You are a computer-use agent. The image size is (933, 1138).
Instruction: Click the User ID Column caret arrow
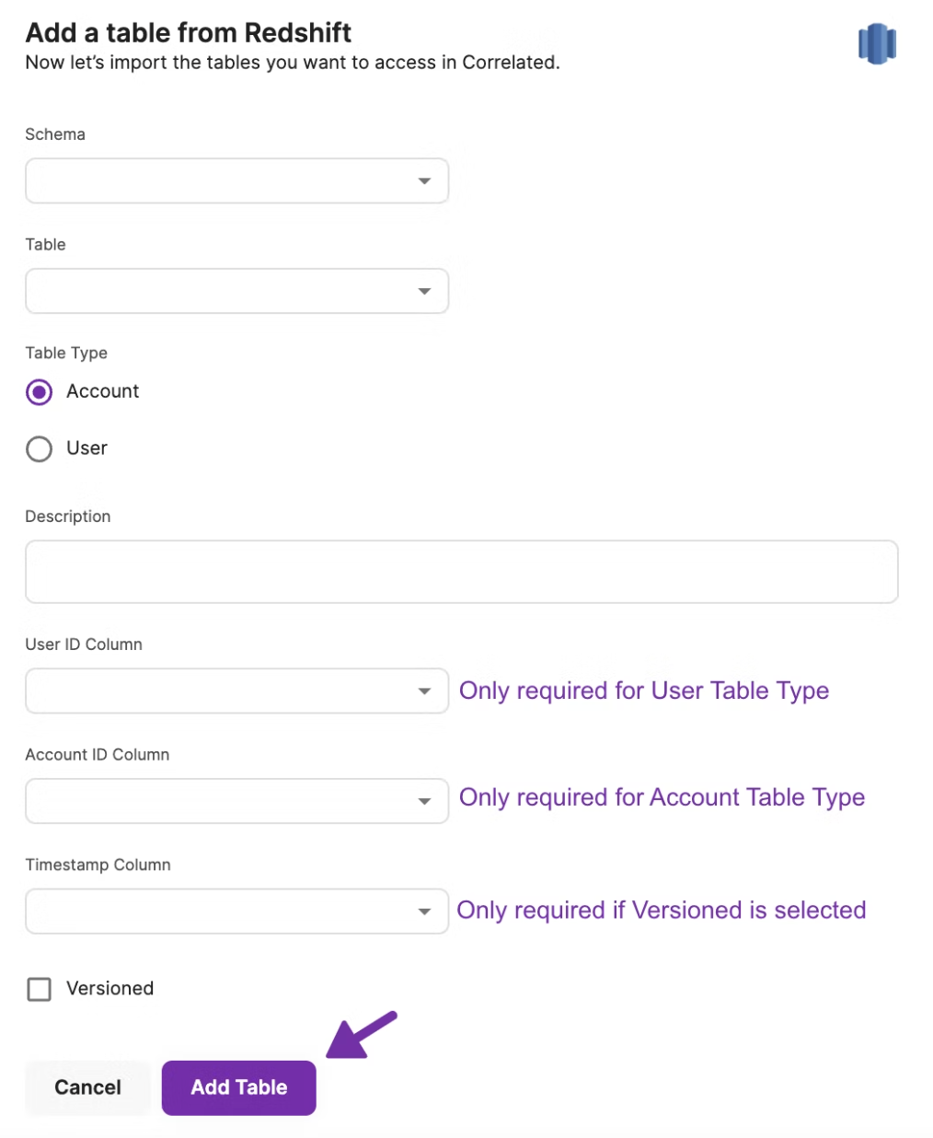click(x=424, y=691)
